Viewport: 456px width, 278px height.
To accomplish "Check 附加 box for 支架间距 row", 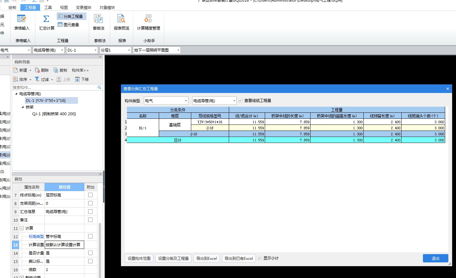I will [90, 203].
